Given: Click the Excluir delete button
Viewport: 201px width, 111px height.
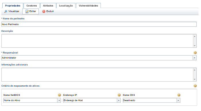Looking at the screenshot, I should tap(48, 11).
